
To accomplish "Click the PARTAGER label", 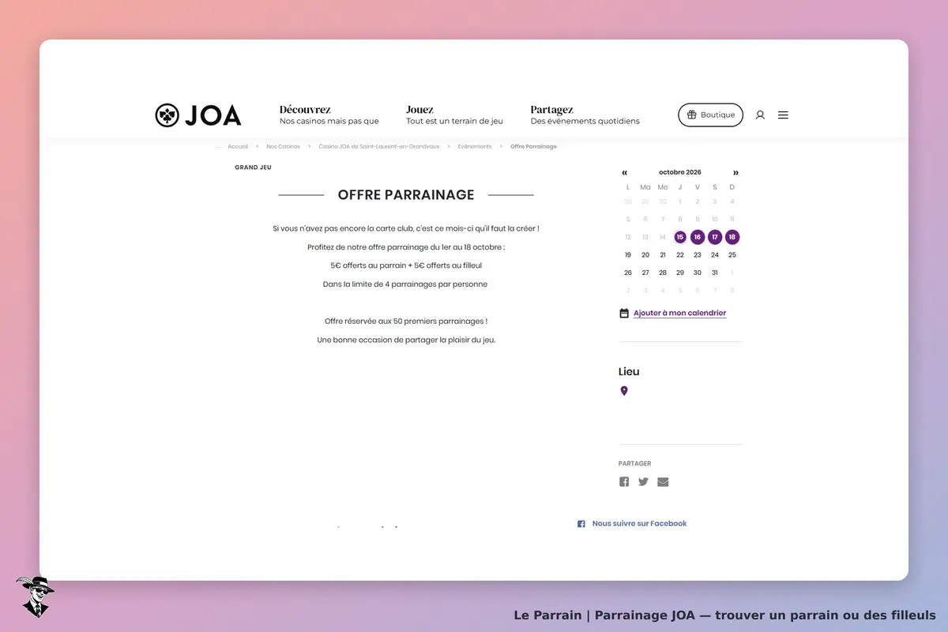I will coord(635,464).
